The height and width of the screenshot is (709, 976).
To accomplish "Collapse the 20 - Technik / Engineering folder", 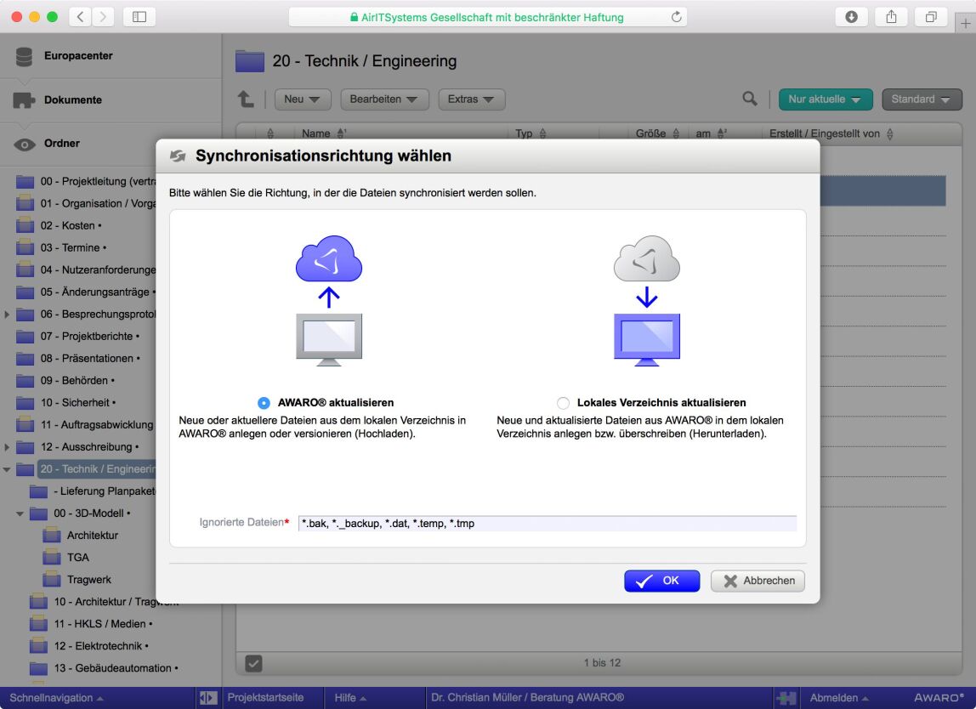I will click(x=7, y=469).
